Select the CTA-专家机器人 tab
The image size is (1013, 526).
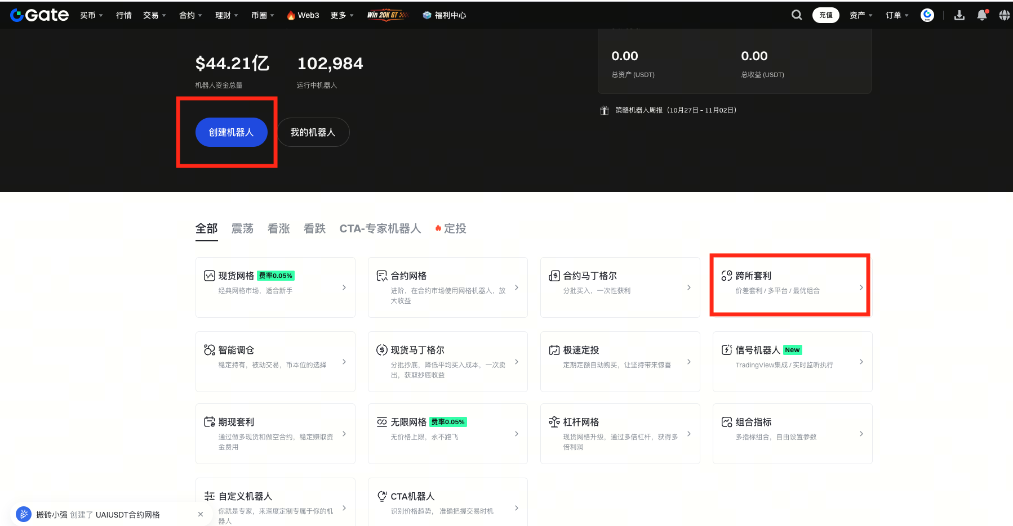click(x=380, y=228)
